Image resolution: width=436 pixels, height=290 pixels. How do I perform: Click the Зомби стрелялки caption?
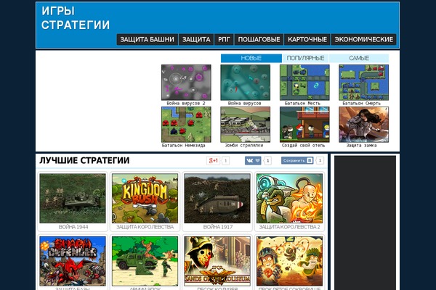244,146
